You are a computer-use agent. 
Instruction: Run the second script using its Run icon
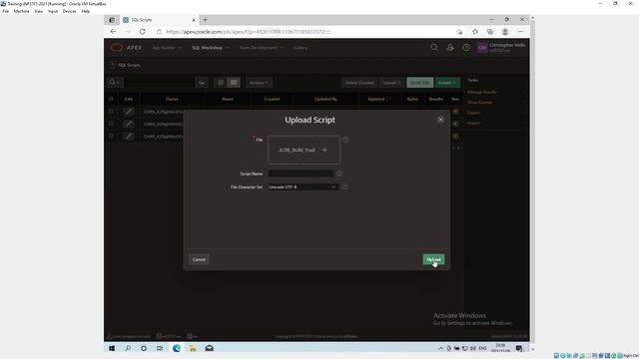(455, 124)
